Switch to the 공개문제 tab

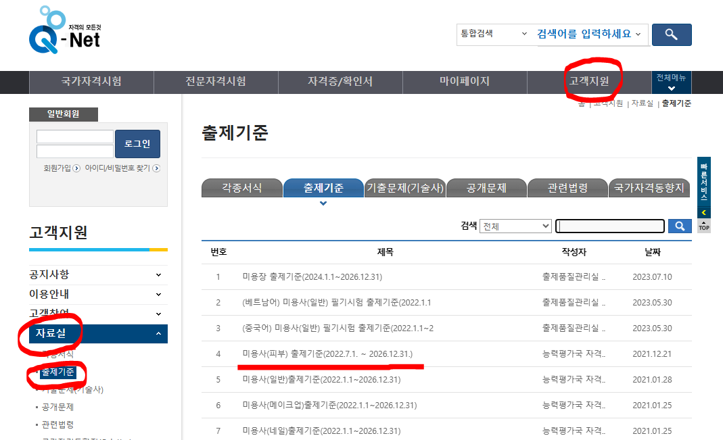[x=486, y=187]
